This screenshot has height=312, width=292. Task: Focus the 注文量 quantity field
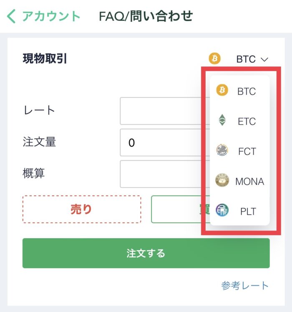(165, 142)
